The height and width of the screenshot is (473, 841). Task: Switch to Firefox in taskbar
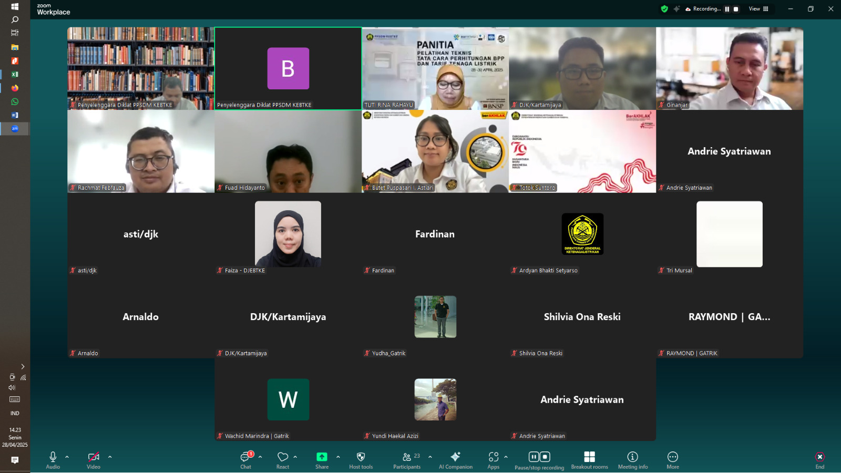point(15,88)
